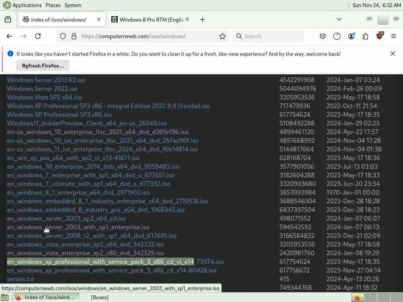Click the info icon in the notification bar
Image resolution: width=403 pixels, height=302 pixels.
[x=10, y=53]
